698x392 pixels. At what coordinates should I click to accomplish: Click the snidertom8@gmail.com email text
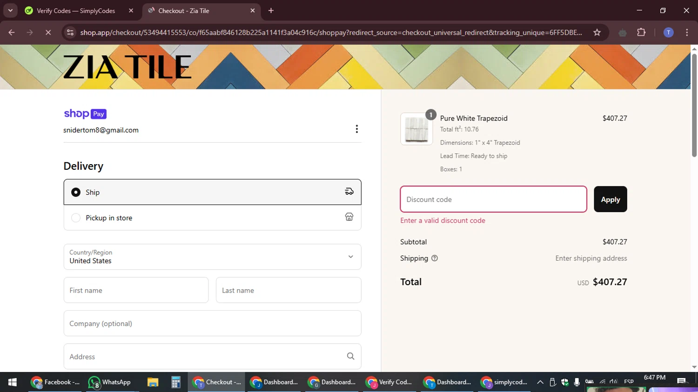101,130
